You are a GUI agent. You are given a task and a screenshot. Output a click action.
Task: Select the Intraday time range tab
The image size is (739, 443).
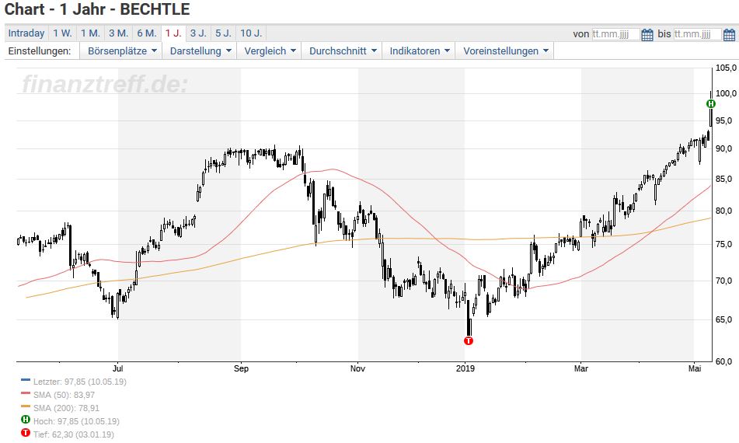tap(26, 33)
